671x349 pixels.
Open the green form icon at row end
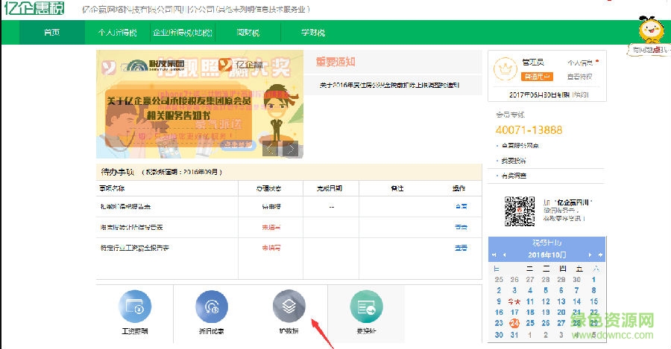[366, 306]
